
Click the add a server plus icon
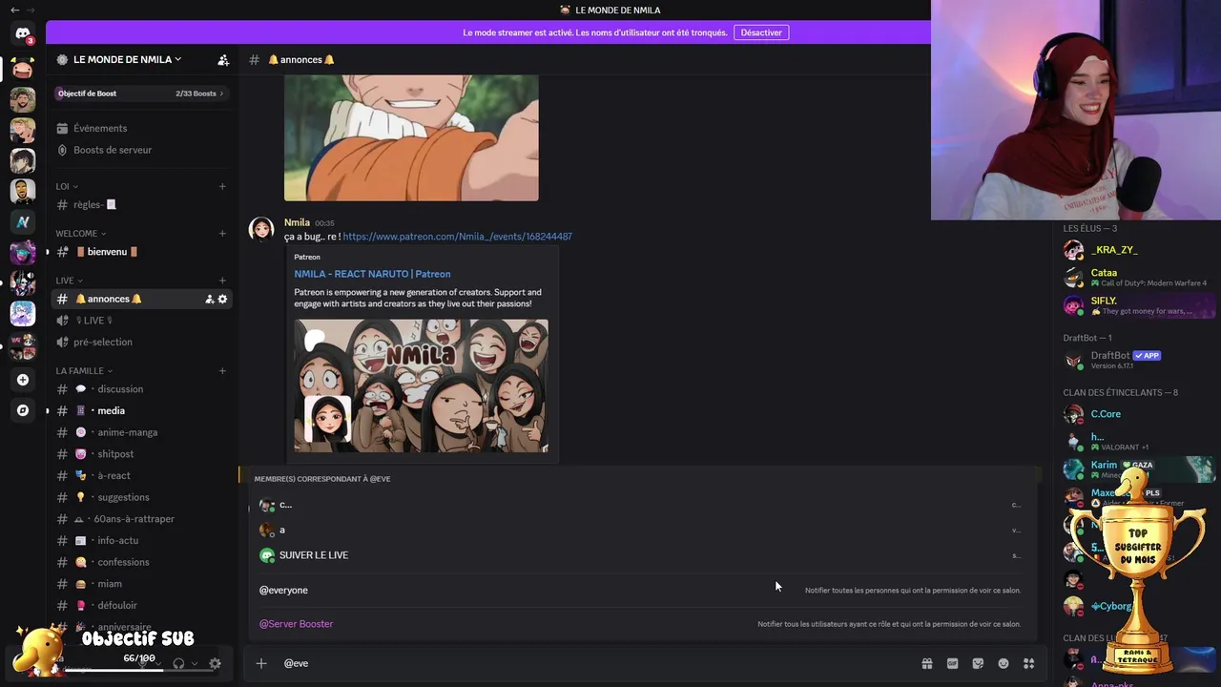23,380
